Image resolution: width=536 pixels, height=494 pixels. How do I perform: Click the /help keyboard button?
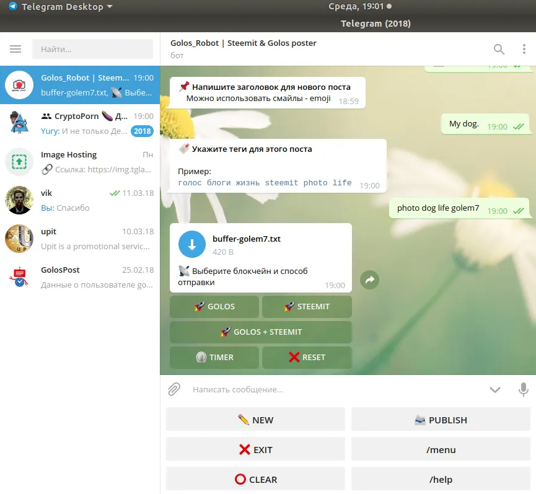point(441,479)
